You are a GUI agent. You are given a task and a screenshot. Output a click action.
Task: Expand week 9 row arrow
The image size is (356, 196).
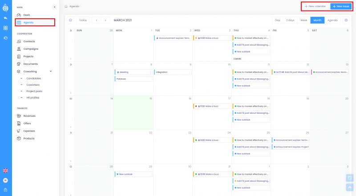(x=71, y=93)
